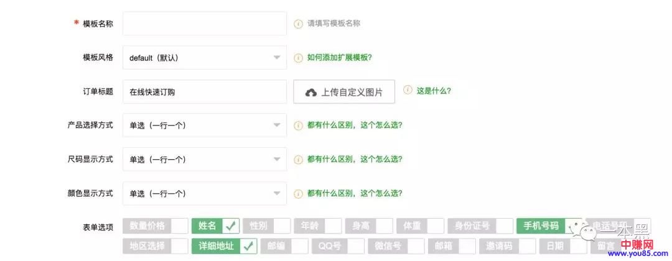672x261 pixels.
Task: Focus the 模板名称 input field
Action: [x=204, y=24]
